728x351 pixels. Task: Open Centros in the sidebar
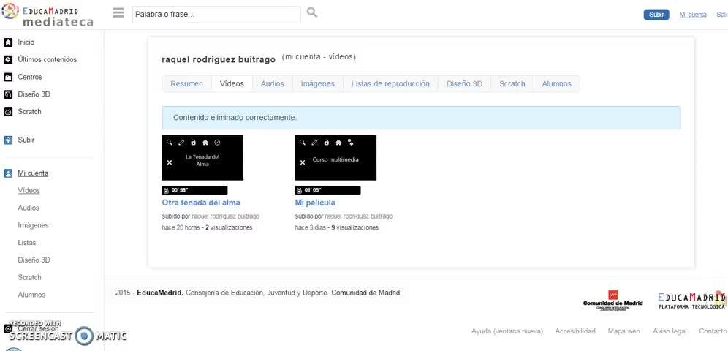click(x=30, y=77)
